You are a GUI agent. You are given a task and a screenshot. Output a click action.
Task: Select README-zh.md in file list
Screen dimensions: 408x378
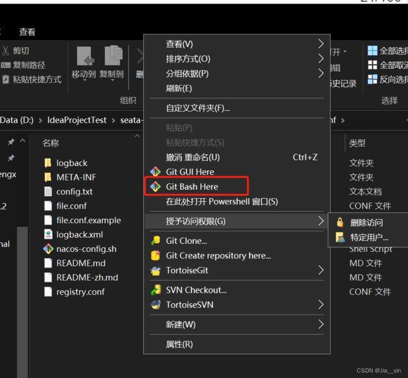[87, 278]
